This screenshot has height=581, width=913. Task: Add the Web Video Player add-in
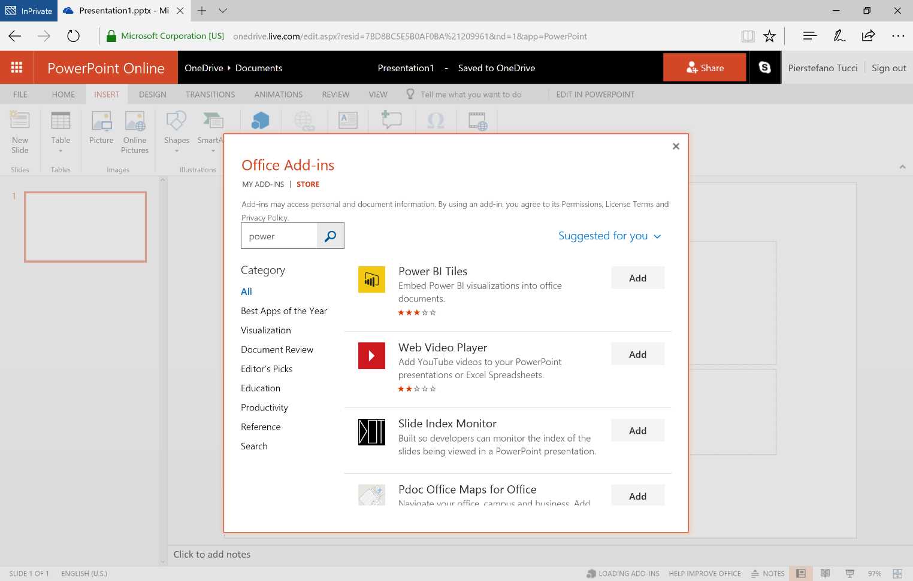click(x=637, y=354)
